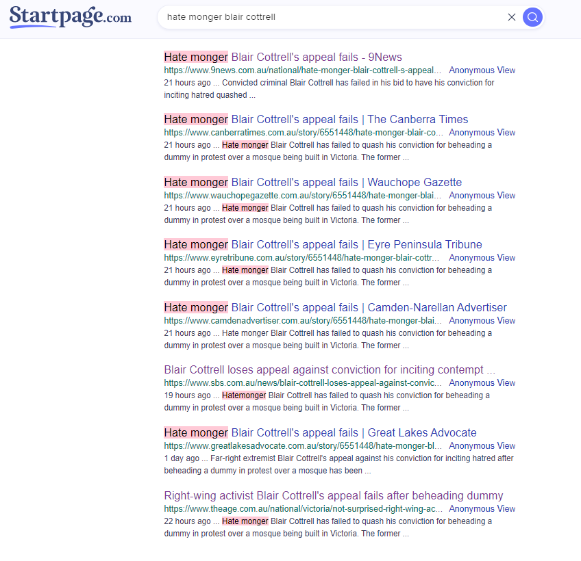This screenshot has width=581, height=561.
Task: Open the 9News appeal fails result title
Action: point(283,57)
